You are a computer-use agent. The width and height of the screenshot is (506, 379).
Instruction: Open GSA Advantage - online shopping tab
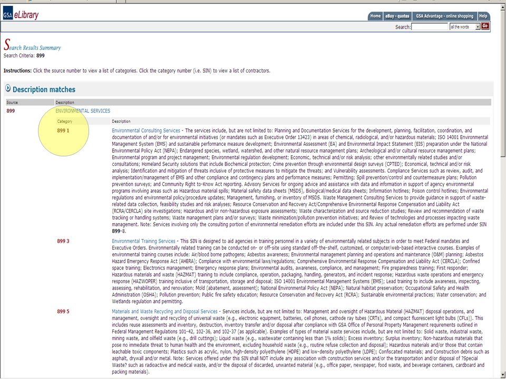click(444, 16)
